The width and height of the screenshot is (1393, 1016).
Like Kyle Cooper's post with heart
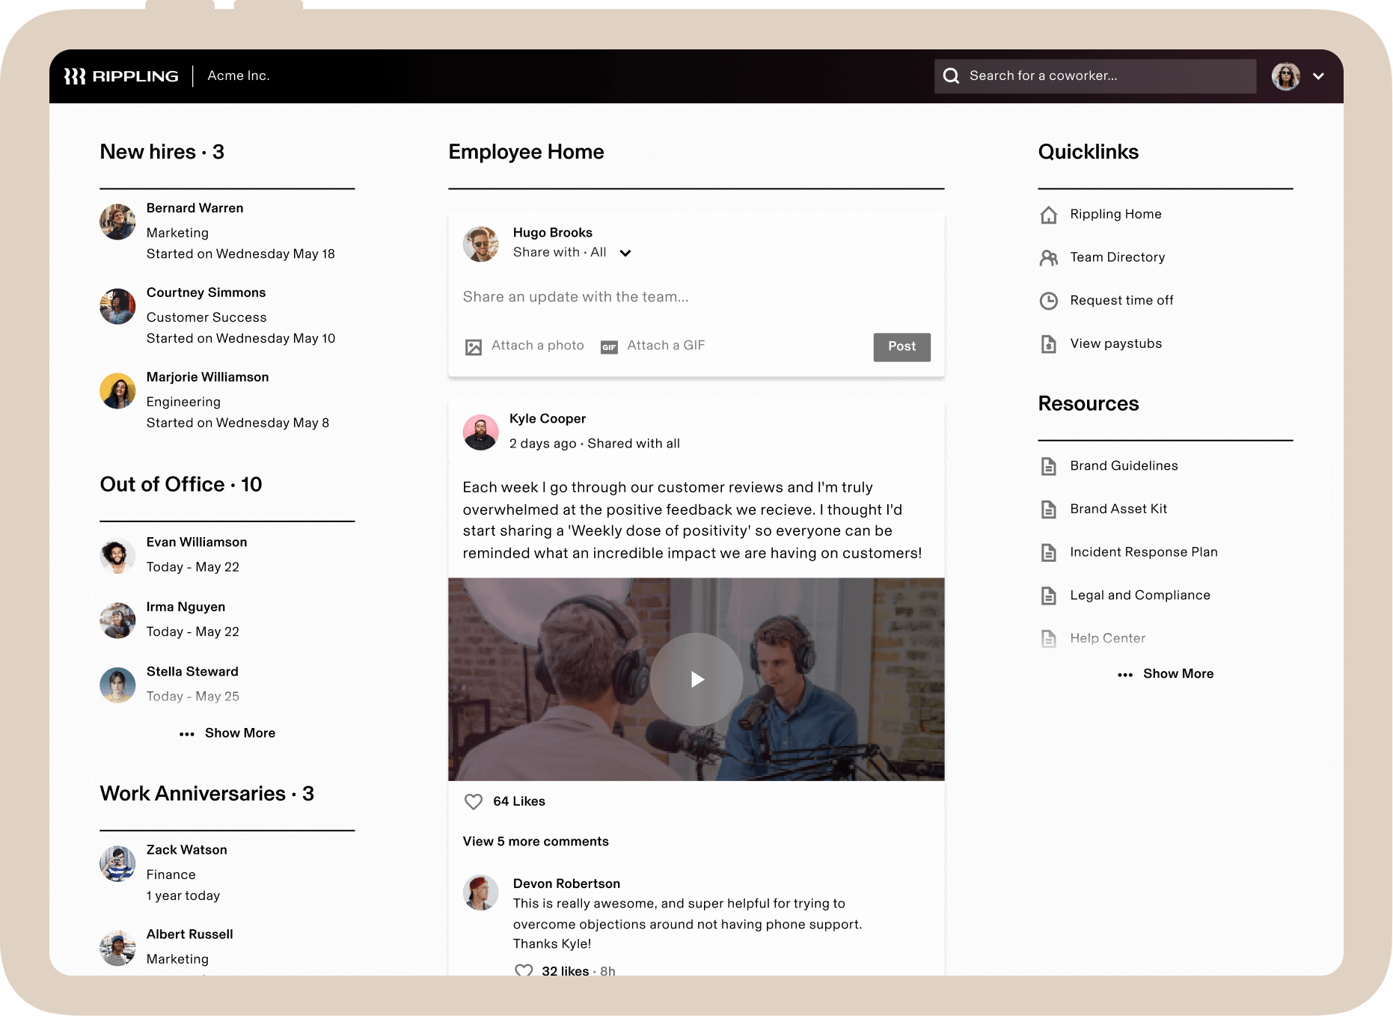point(474,802)
